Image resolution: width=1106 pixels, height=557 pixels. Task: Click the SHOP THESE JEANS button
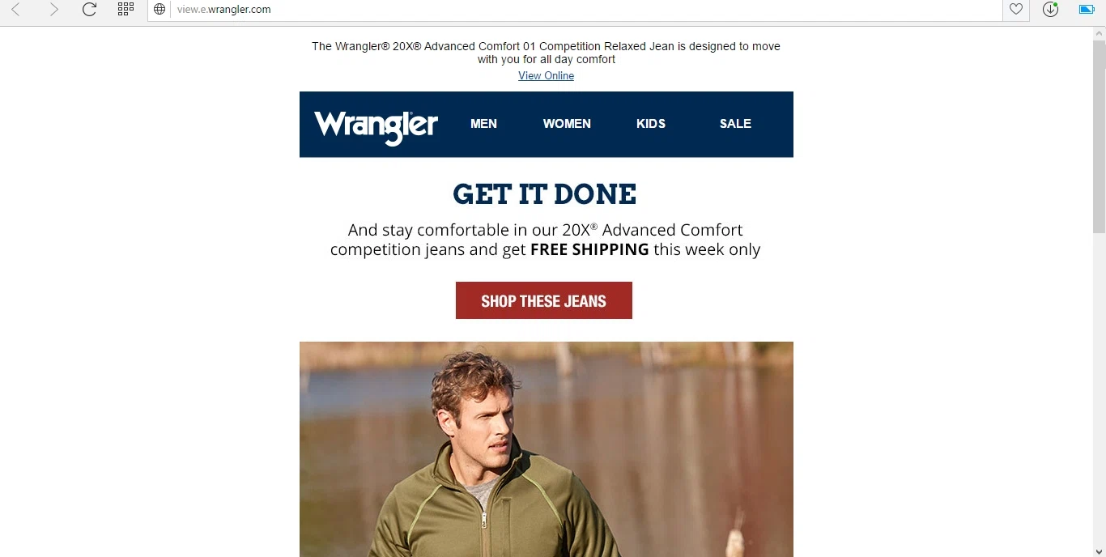point(544,300)
